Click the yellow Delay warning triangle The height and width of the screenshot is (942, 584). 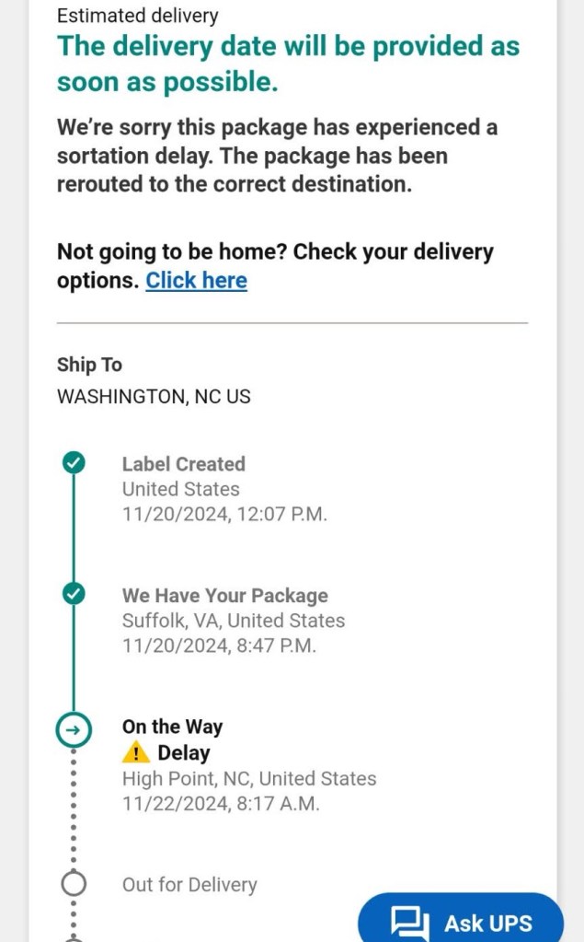135,752
